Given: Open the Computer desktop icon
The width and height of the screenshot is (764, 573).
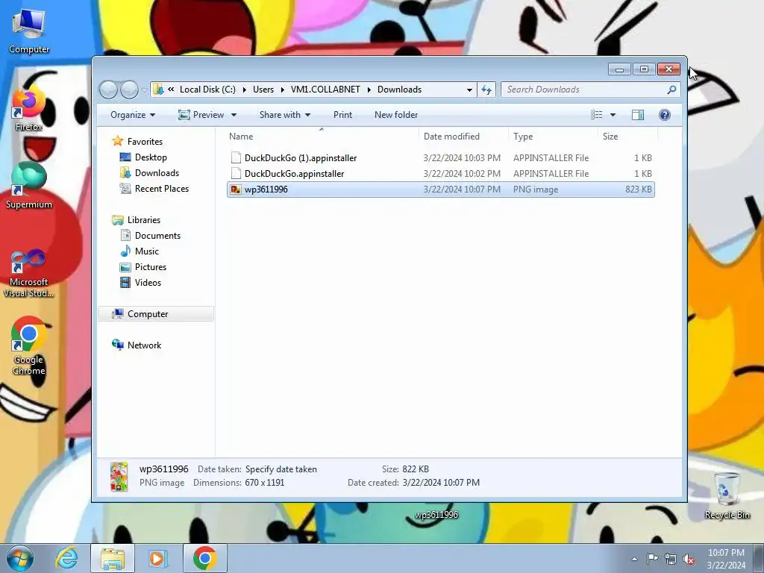Looking at the screenshot, I should 29,31.
